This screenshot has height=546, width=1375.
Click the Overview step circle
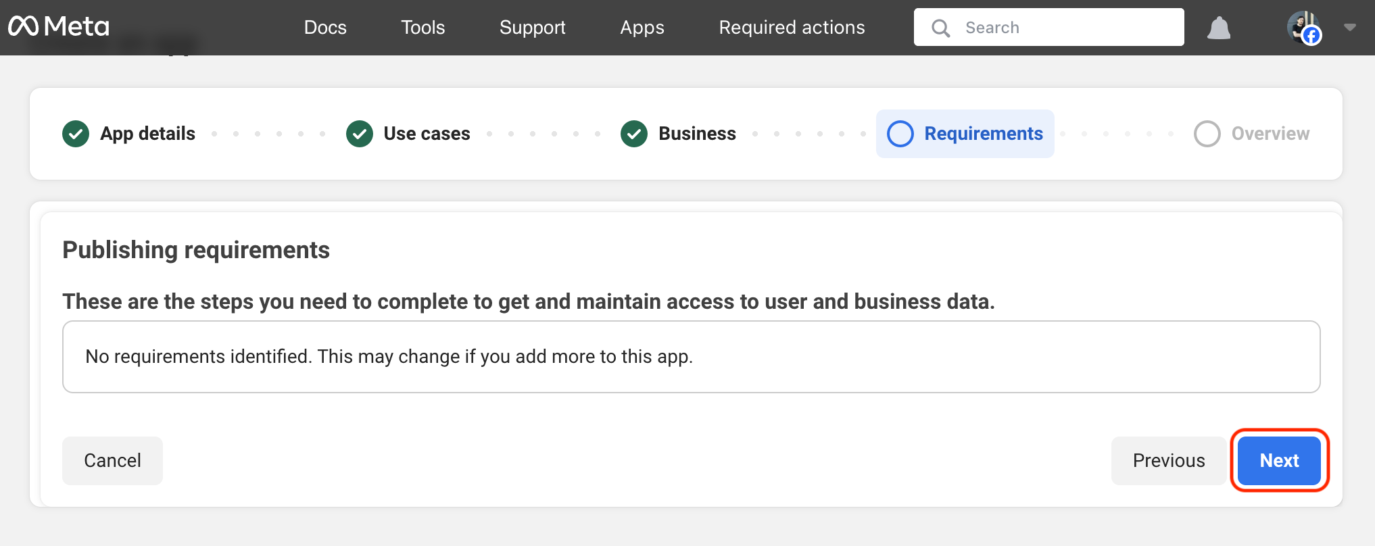click(1207, 134)
